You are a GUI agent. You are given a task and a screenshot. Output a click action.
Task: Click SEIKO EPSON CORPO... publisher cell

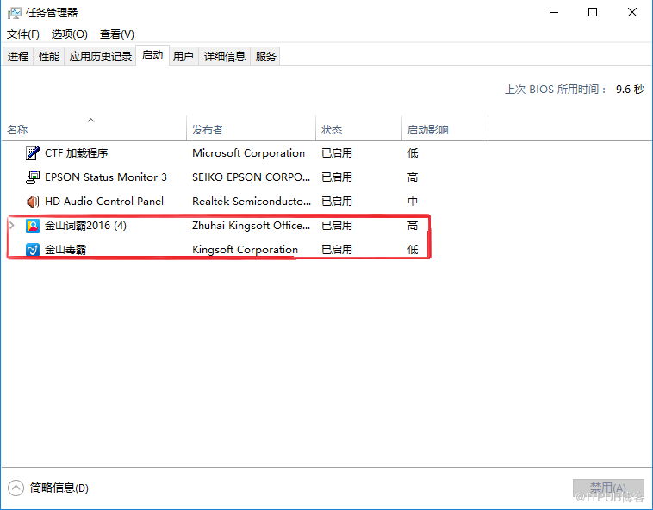(252, 177)
